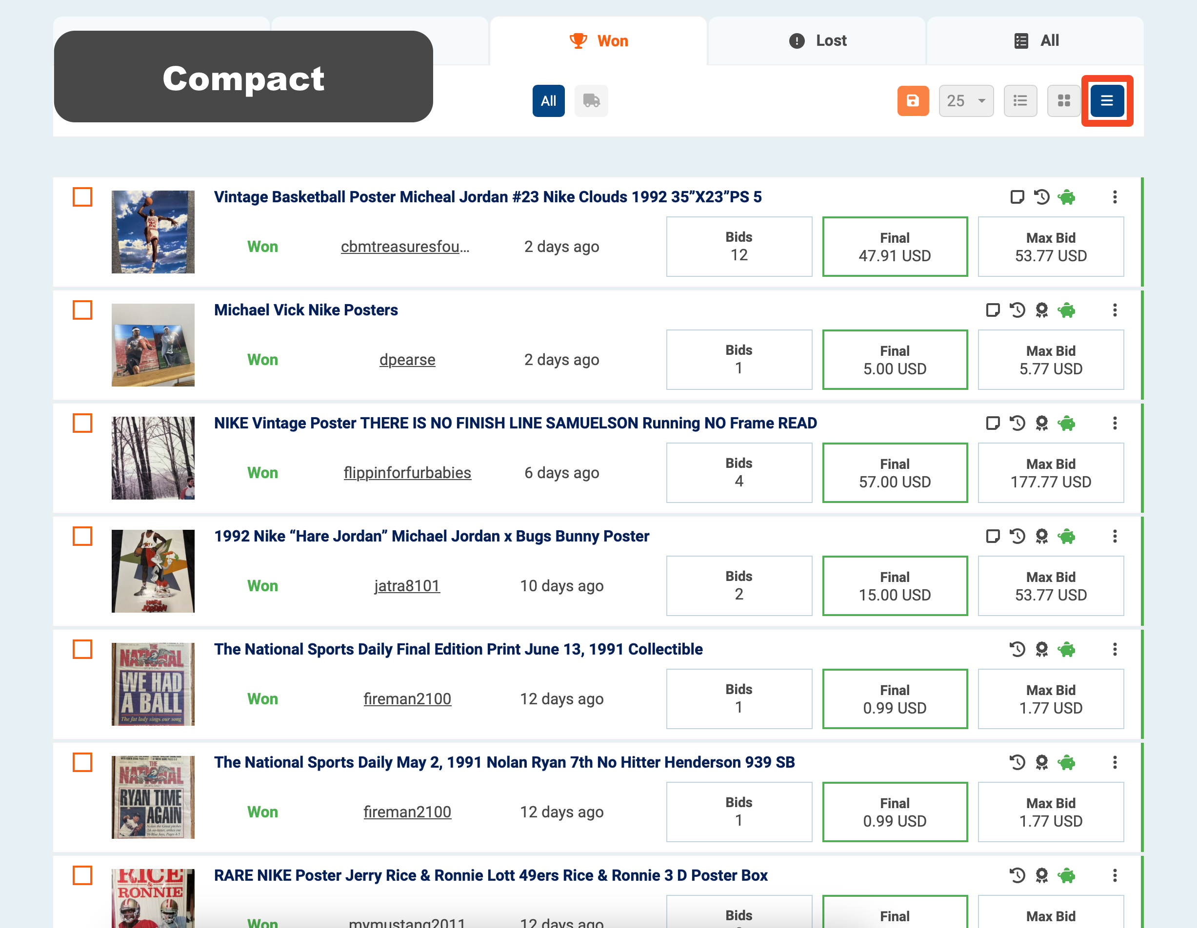Switch to list view layout
Screen dimensions: 1197x928
click(x=1020, y=101)
